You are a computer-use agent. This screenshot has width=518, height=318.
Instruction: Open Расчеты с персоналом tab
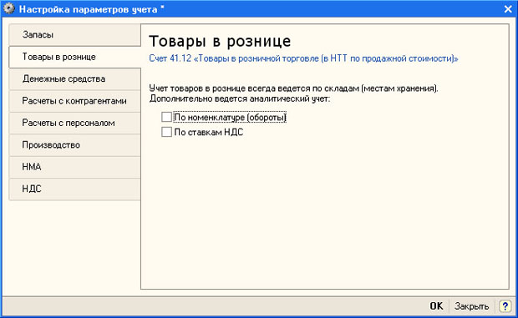click(75, 123)
